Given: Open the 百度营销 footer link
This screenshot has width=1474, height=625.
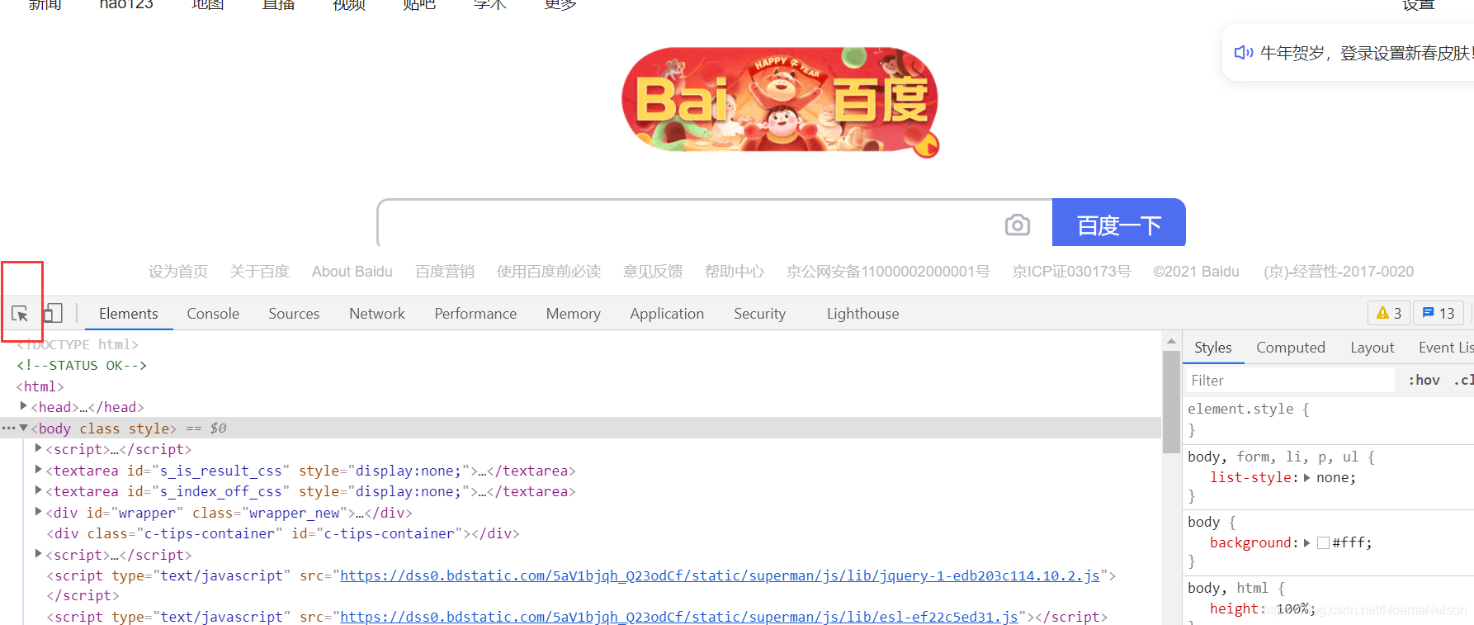Looking at the screenshot, I should tap(445, 272).
